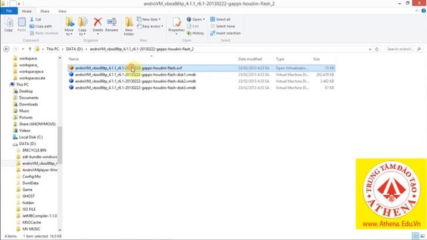Select the flash-disk1.vmdk file
Viewport: 427px width, 240px height.
[201, 75]
